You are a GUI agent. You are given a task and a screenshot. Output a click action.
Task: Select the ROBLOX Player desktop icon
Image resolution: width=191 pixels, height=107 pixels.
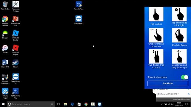[x=16, y=50]
